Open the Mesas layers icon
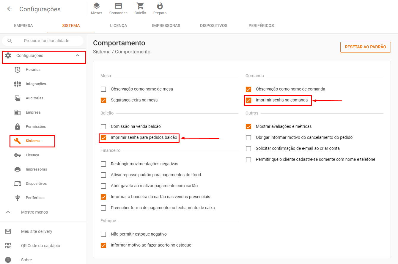This screenshot has width=398, height=264. 96,6
